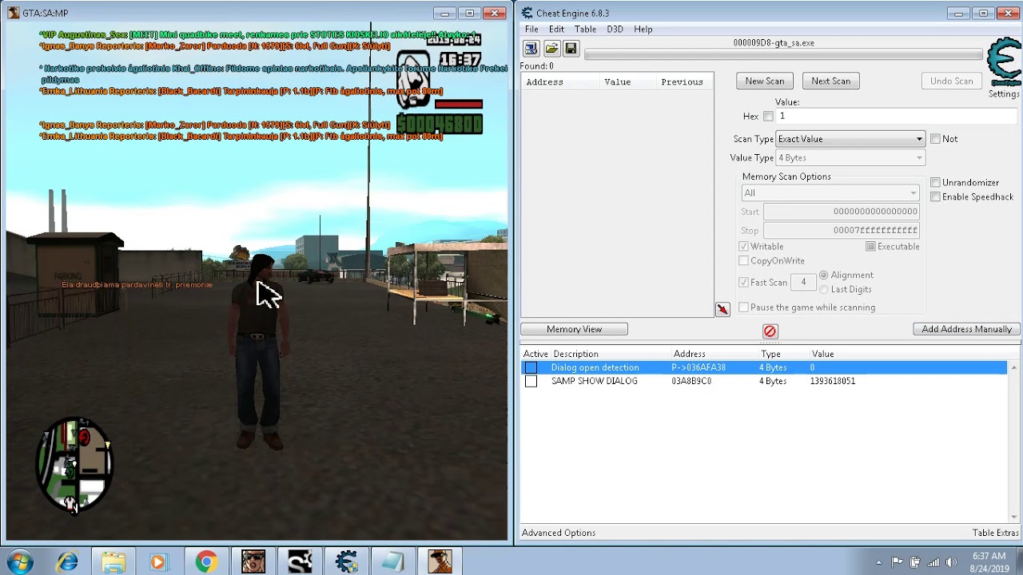Toggle the Writable checkbox
Image resolution: width=1023 pixels, height=575 pixels.
(744, 247)
